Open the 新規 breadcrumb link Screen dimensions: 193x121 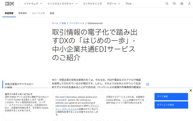pyautogui.click(x=64, y=23)
